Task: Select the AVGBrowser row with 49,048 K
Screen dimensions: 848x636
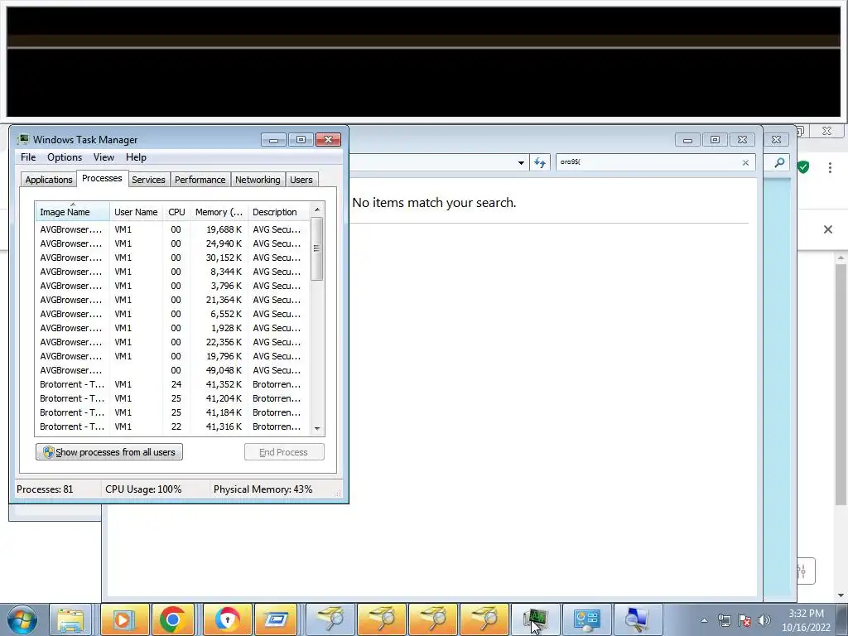Action: click(x=172, y=370)
